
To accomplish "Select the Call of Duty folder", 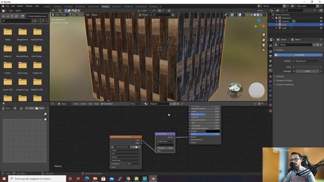I will pyautogui.click(x=37, y=51).
